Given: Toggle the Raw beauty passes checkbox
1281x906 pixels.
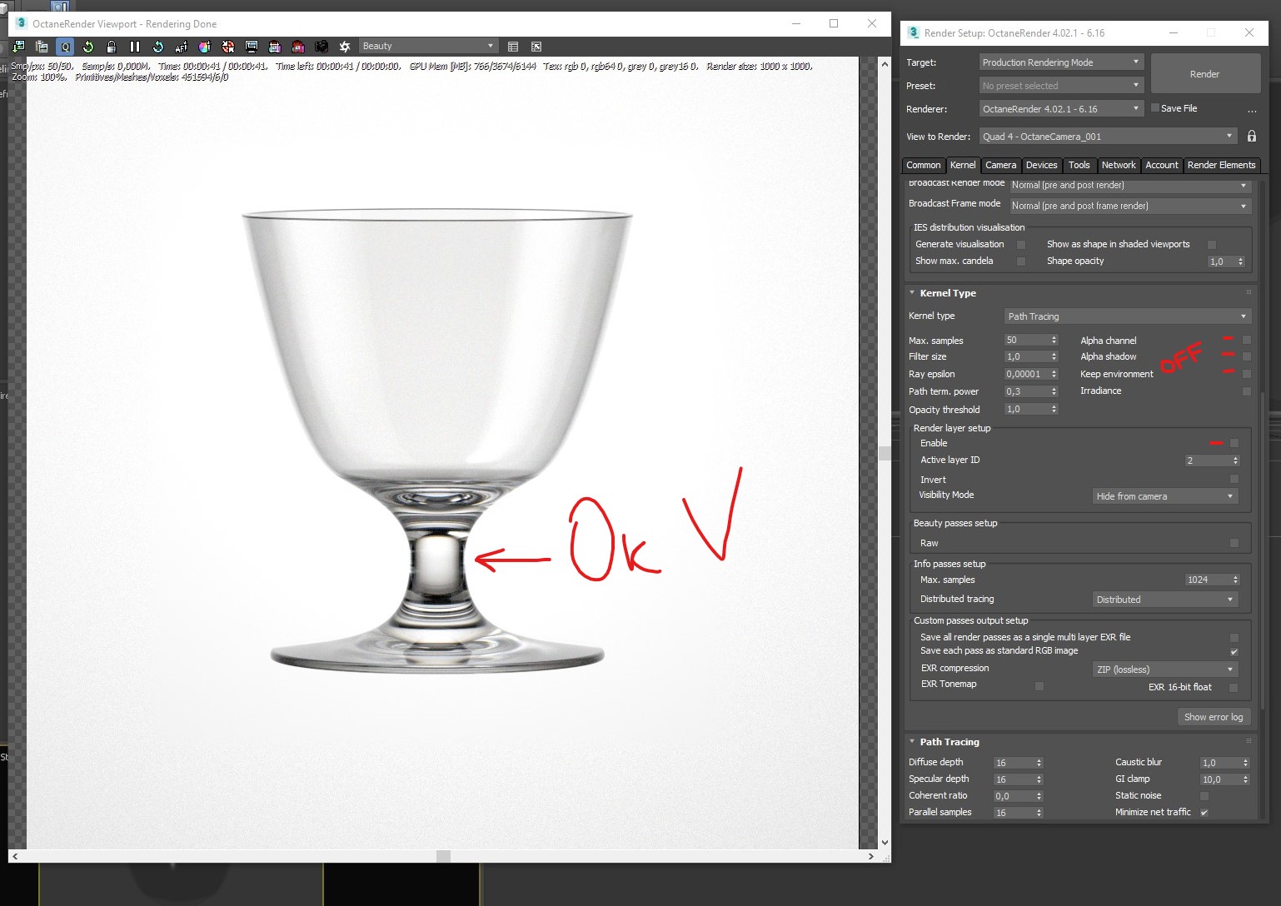Looking at the screenshot, I should (1234, 544).
